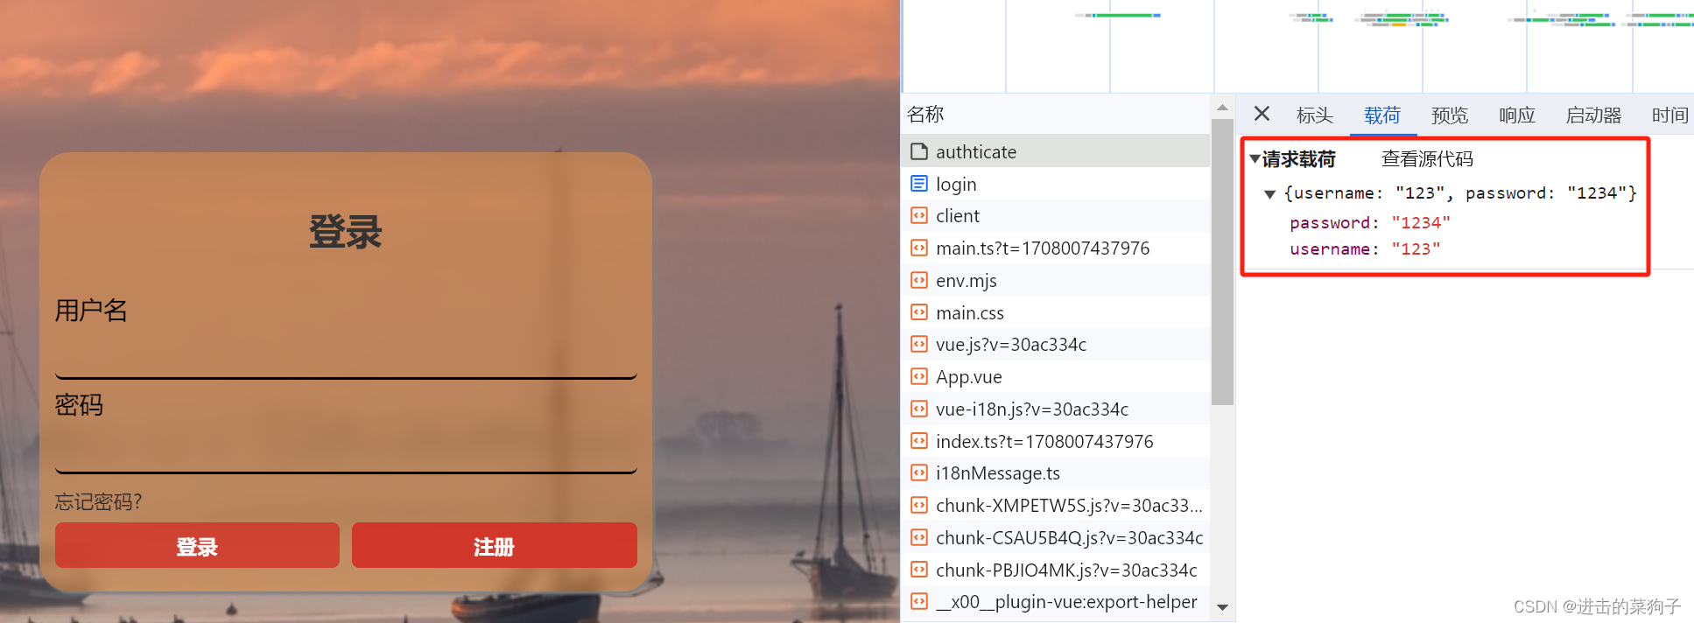
Task: Select the main.ts?t=1708007437976 request
Action: (x=1056, y=248)
